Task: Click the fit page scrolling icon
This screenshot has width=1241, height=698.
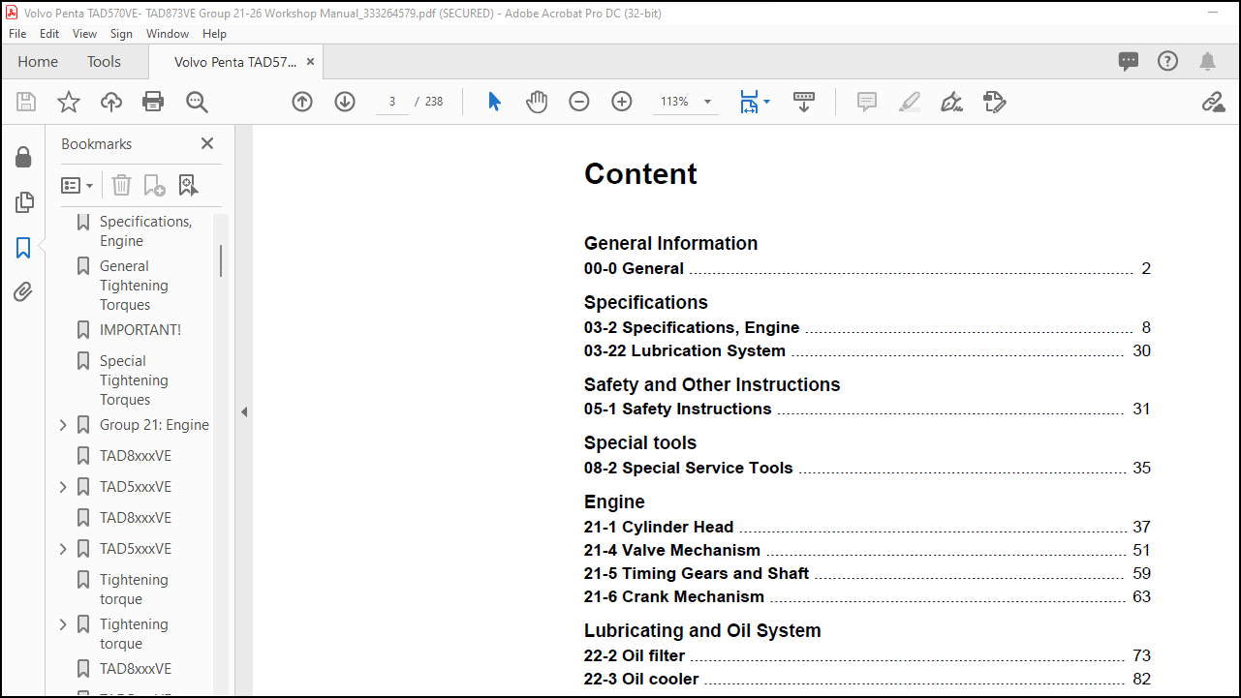Action: tap(749, 102)
